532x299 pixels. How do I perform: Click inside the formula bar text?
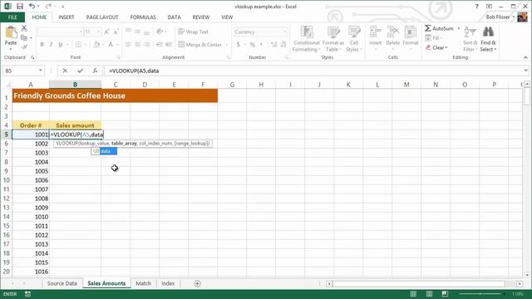[134, 71]
